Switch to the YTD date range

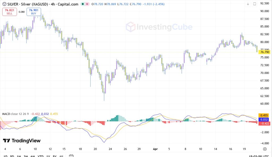(x=41, y=156)
